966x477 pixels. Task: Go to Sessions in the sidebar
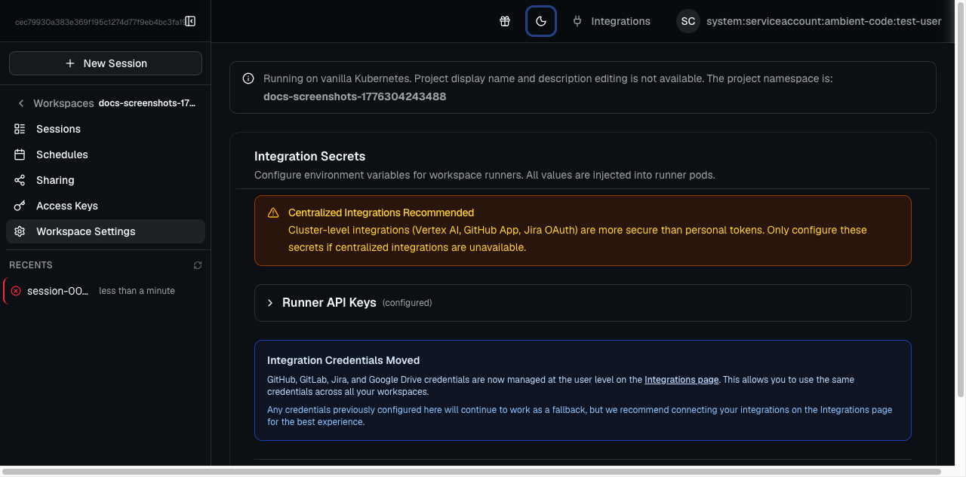click(x=58, y=128)
